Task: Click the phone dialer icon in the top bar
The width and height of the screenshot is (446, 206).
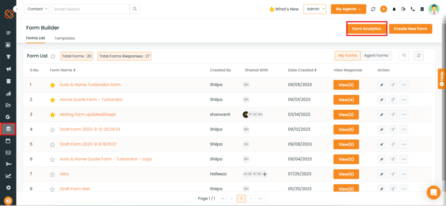Action: (x=413, y=9)
